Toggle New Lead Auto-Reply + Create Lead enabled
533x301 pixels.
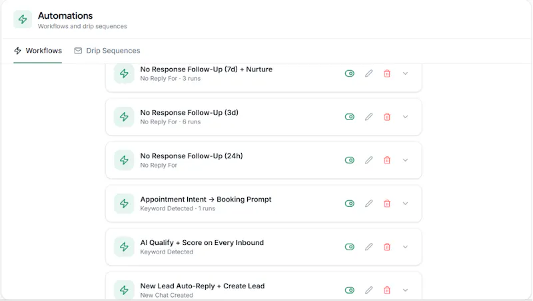(349, 290)
